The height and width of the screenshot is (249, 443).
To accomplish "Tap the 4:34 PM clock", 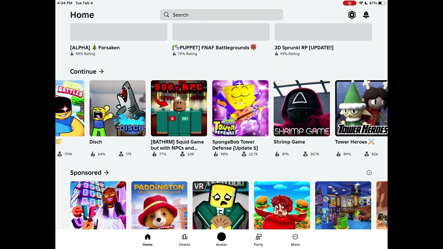I will pos(65,3).
